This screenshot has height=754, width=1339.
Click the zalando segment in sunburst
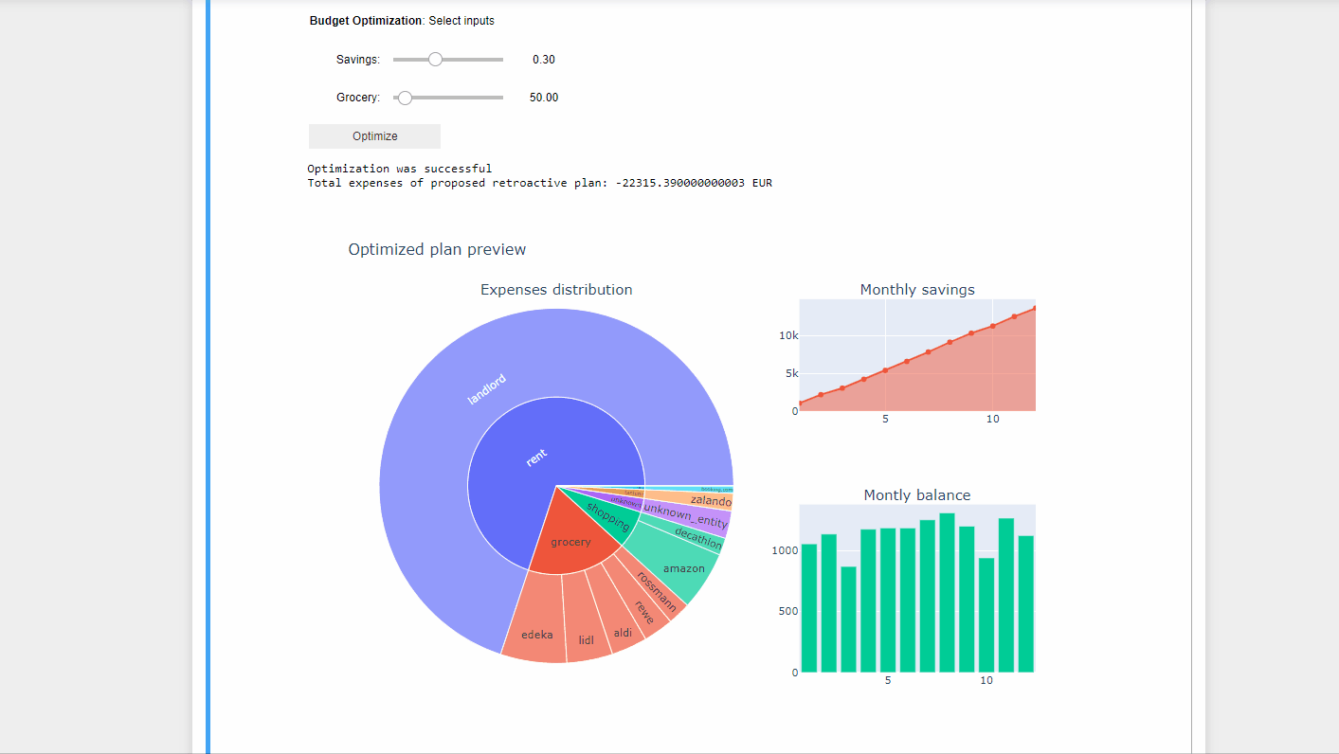point(710,500)
